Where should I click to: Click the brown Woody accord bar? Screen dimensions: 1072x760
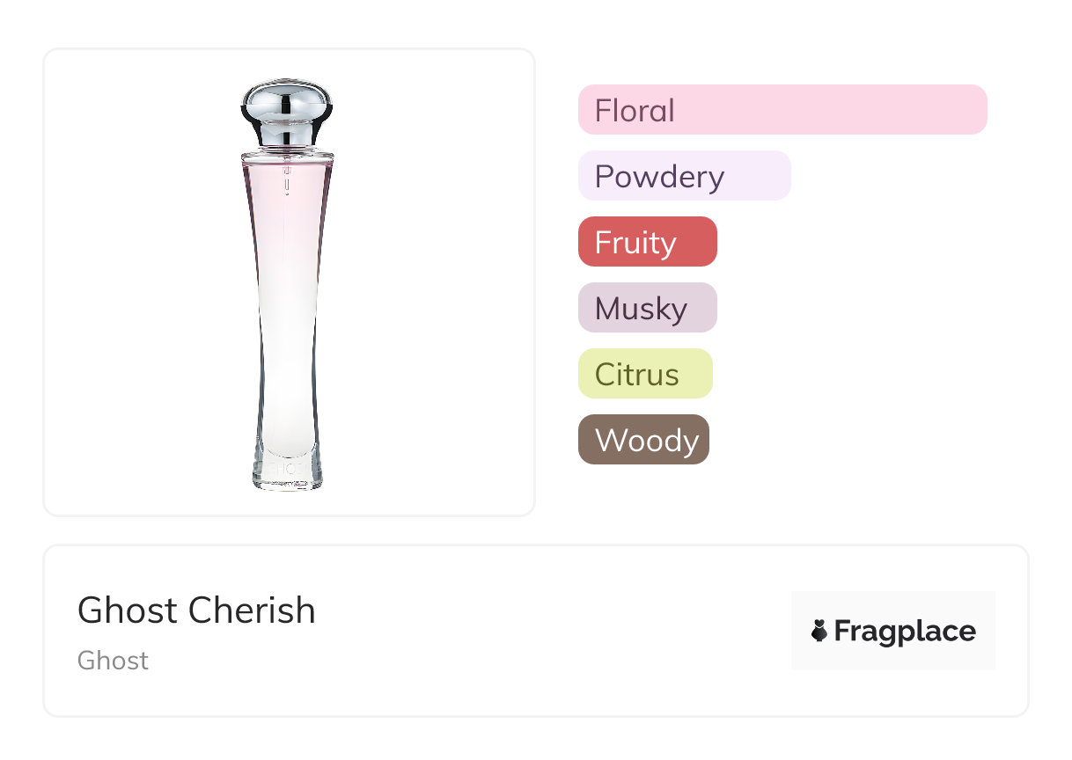tap(643, 440)
